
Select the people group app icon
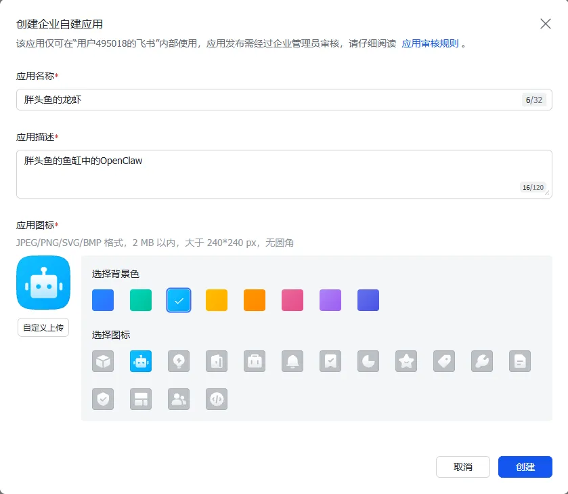click(x=179, y=399)
